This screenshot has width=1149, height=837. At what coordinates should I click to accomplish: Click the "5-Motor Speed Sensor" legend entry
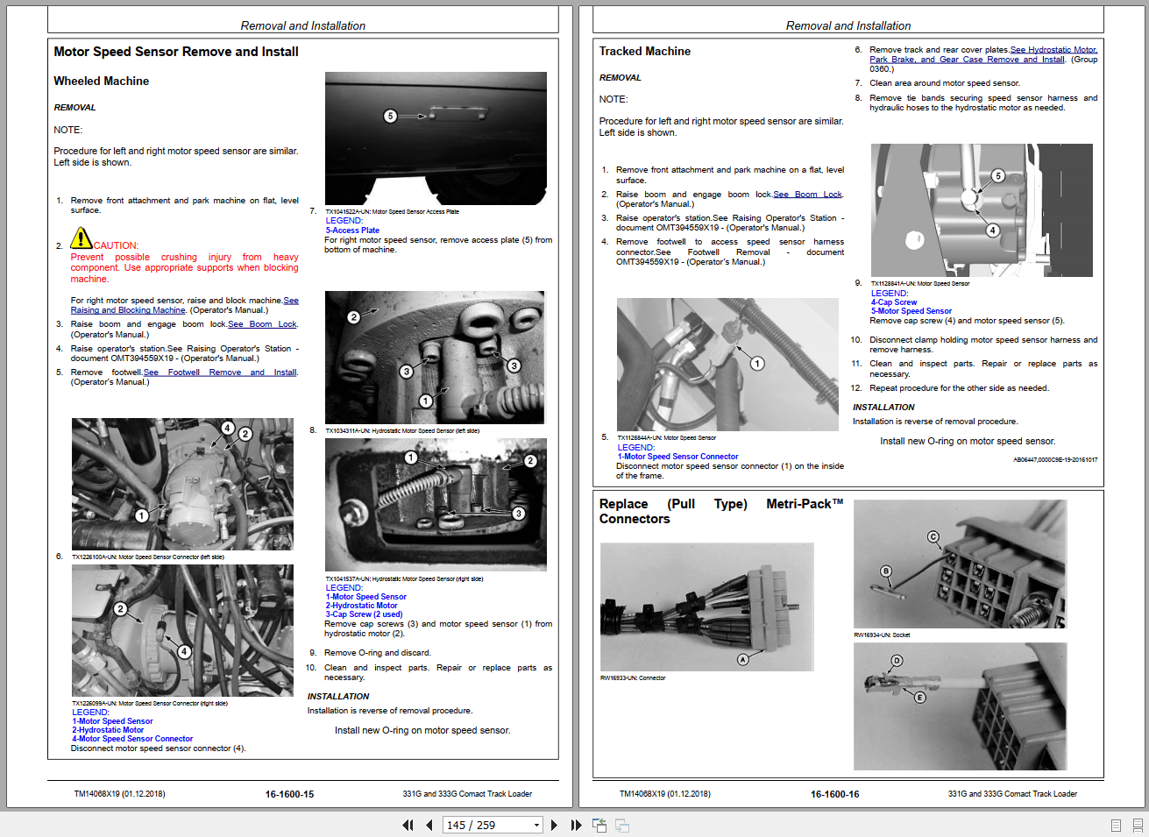point(911,311)
